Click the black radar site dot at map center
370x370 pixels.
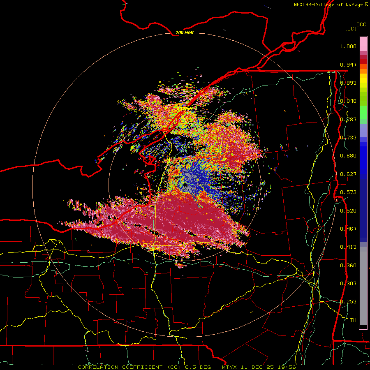[x=185, y=185]
